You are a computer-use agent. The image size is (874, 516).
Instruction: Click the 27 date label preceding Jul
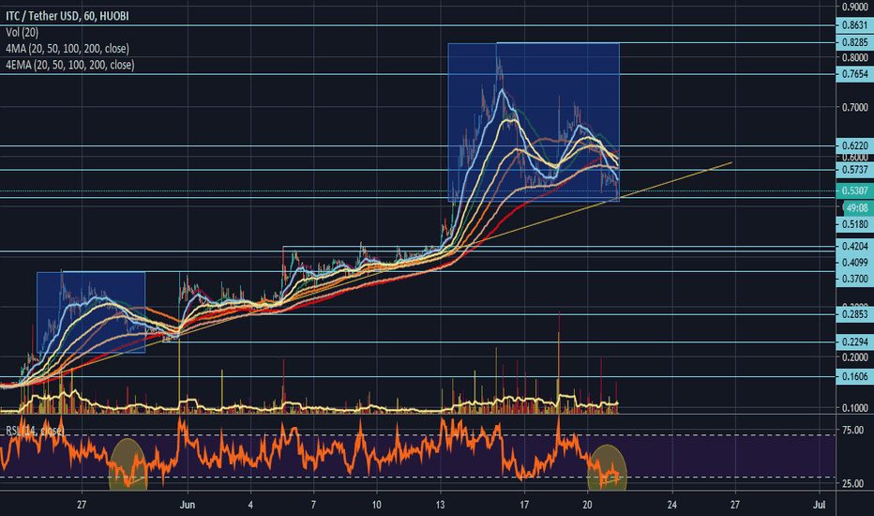tap(735, 505)
